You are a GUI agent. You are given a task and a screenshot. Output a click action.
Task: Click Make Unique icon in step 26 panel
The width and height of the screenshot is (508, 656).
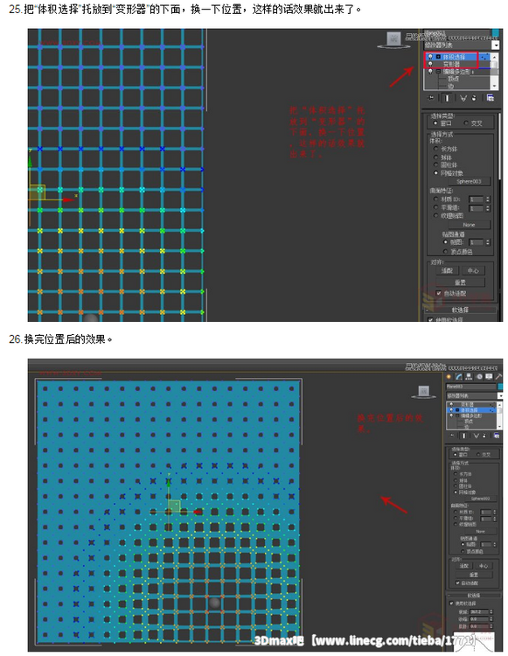476,436
